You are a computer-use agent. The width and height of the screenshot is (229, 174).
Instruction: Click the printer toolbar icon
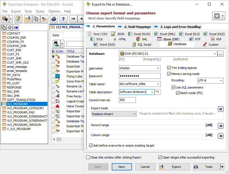(x=54, y=19)
